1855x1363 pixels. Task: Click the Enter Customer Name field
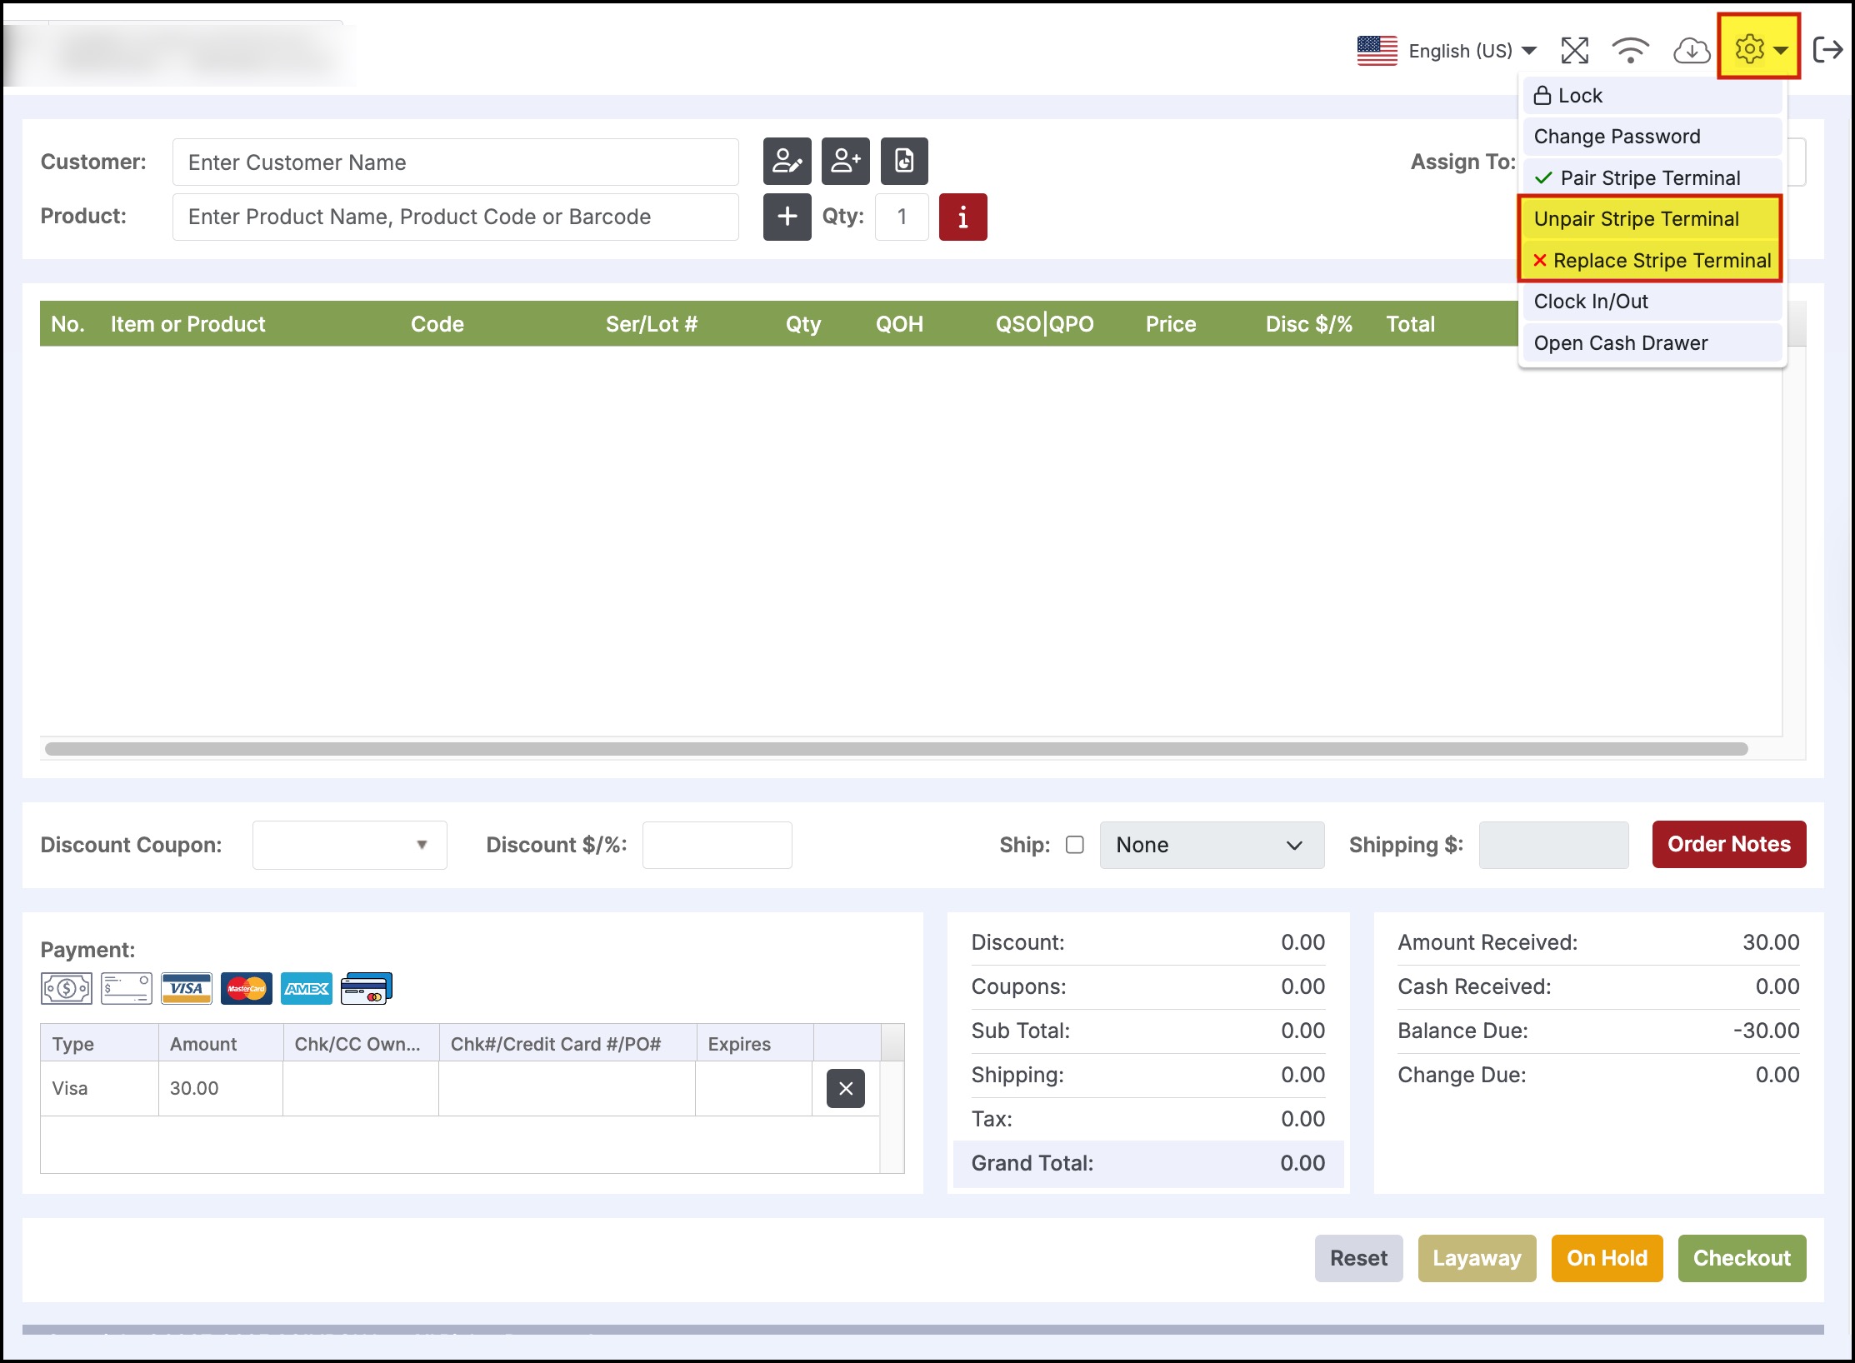(x=455, y=162)
